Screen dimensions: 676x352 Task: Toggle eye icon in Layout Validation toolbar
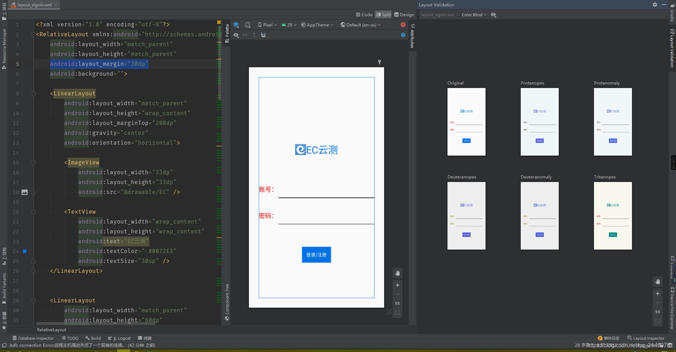[494, 15]
